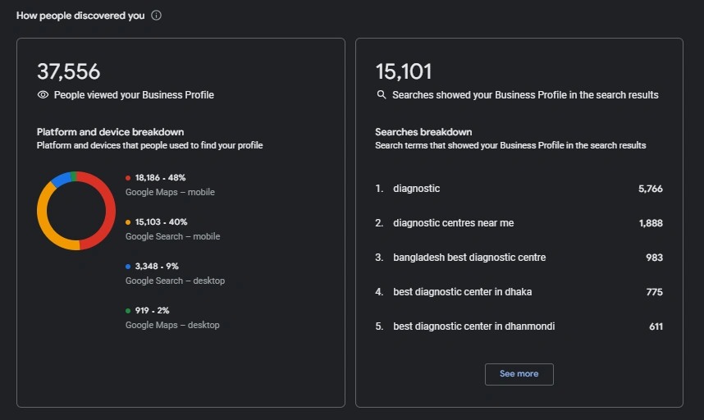704x420 pixels.
Task: Click the green legend dot for Google Maps desktop
Action: click(x=128, y=311)
